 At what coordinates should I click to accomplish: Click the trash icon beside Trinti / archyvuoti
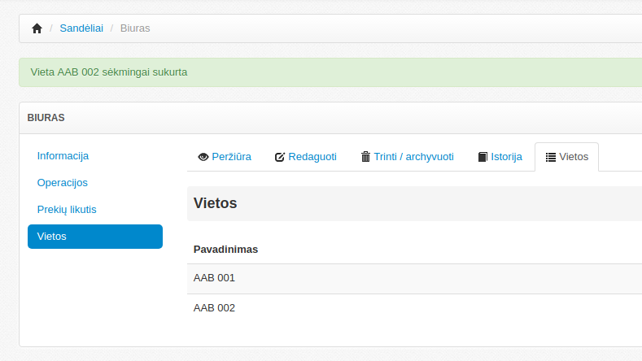(365, 157)
